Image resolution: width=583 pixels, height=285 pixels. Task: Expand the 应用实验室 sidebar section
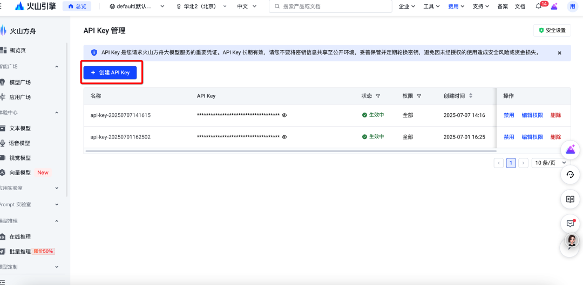[x=57, y=188]
